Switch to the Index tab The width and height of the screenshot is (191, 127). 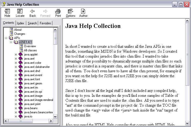pos(21,23)
